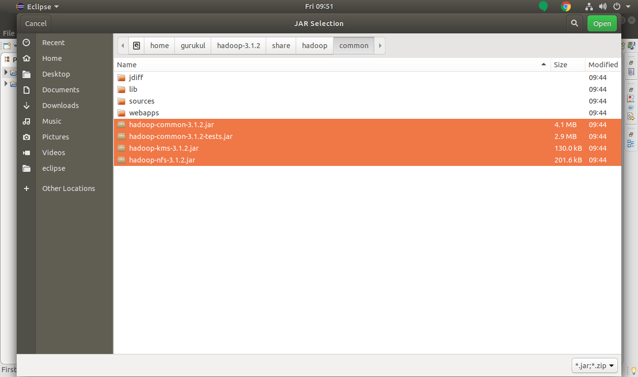Expand the highlighted project in Package Explorer
This screenshot has width=638, height=377.
click(x=6, y=72)
